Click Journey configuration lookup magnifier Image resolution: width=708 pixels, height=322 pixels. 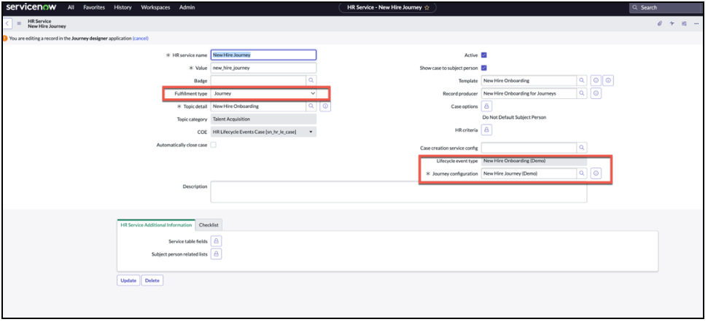[x=582, y=173]
